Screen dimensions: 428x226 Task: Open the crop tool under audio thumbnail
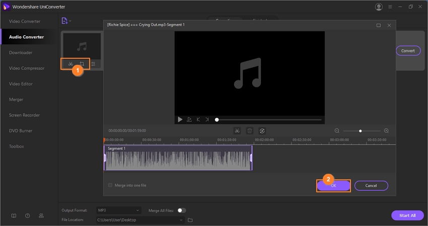tap(82, 64)
